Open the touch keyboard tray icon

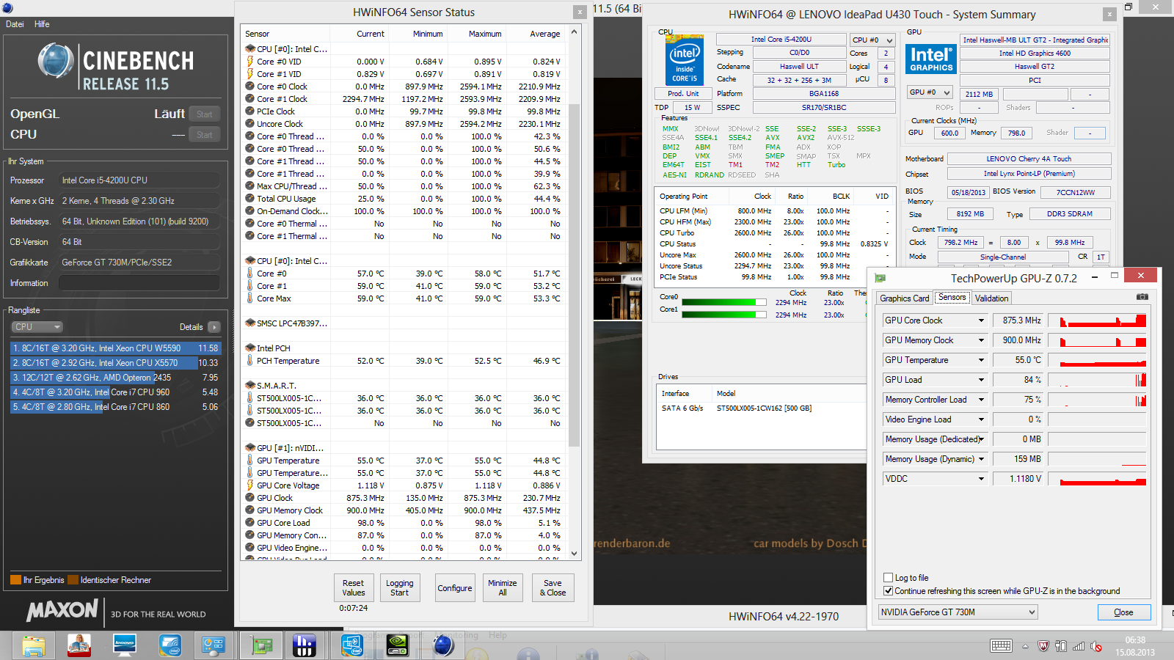click(x=1001, y=645)
